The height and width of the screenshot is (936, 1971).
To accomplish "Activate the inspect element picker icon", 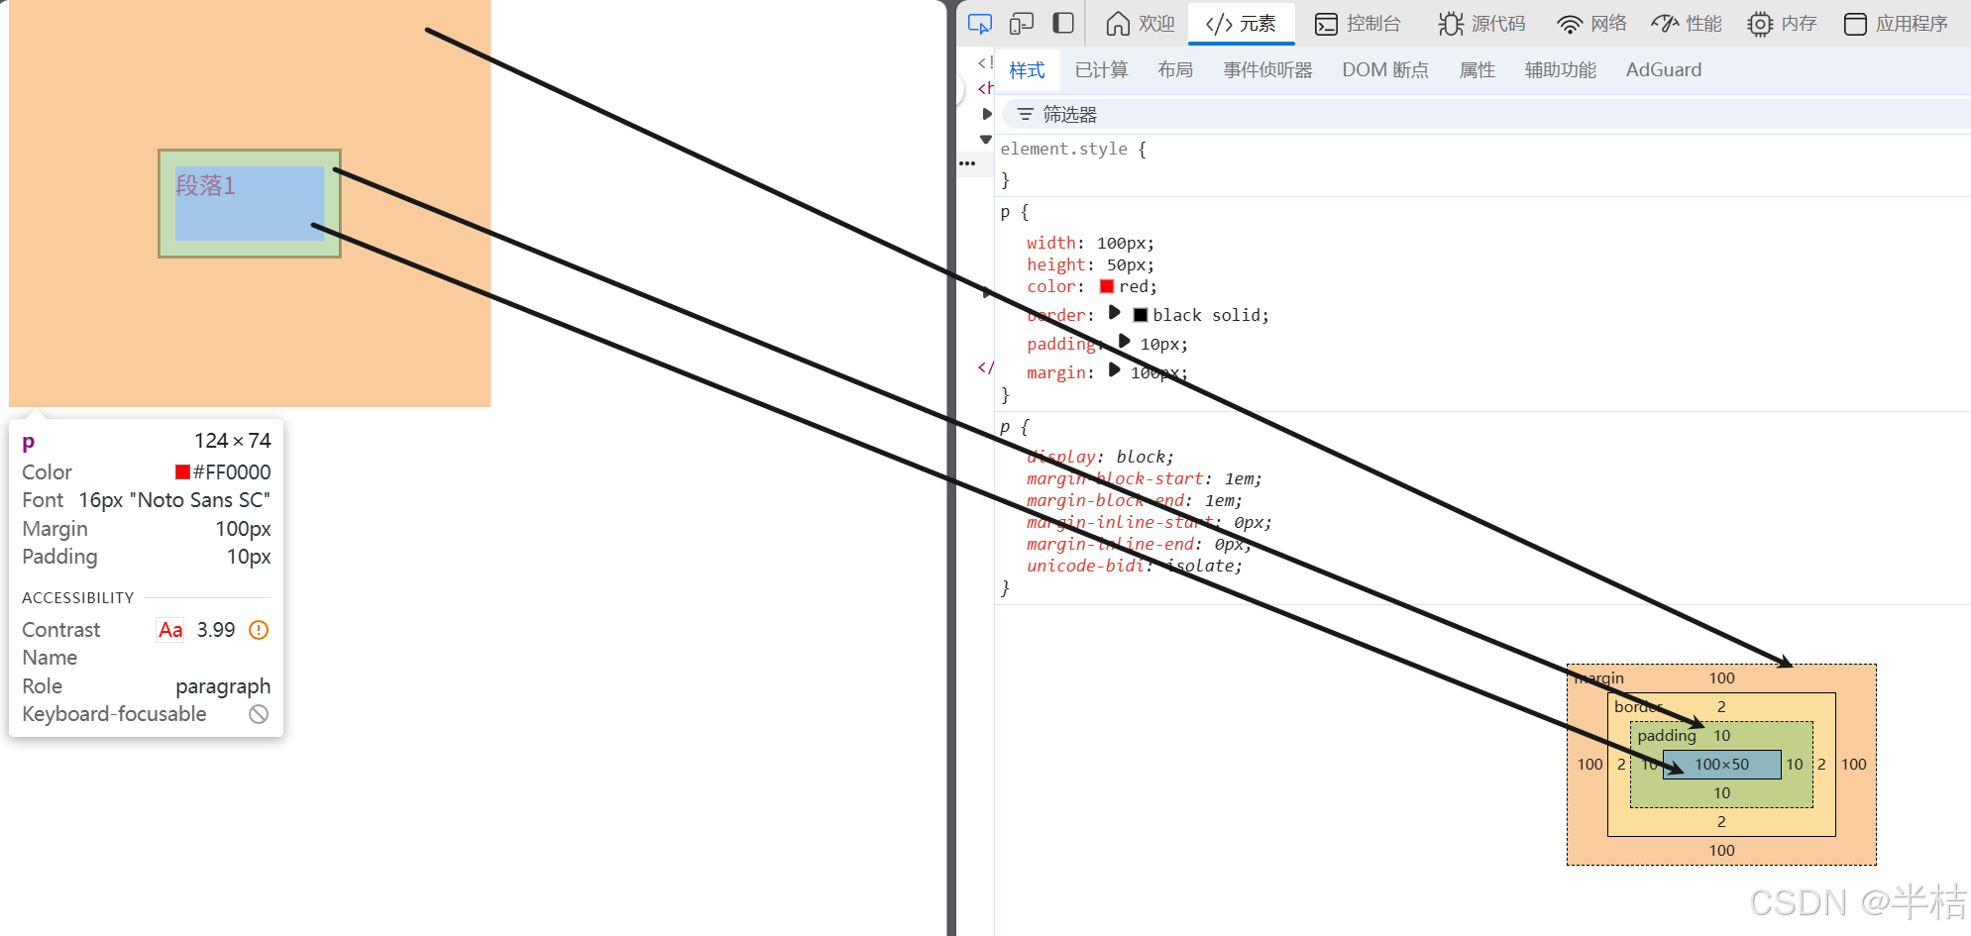I will pos(979,24).
